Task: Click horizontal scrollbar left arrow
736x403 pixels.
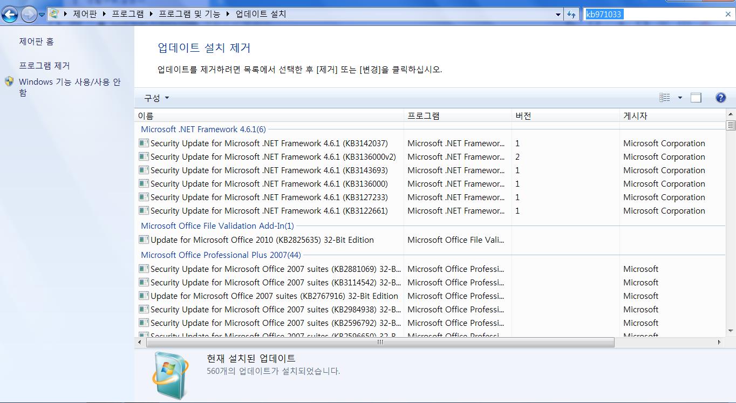Action: pos(140,342)
